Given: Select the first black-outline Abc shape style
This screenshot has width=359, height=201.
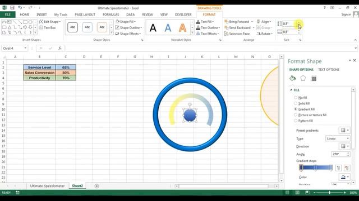Looking at the screenshot, I should pyautogui.click(x=72, y=27).
